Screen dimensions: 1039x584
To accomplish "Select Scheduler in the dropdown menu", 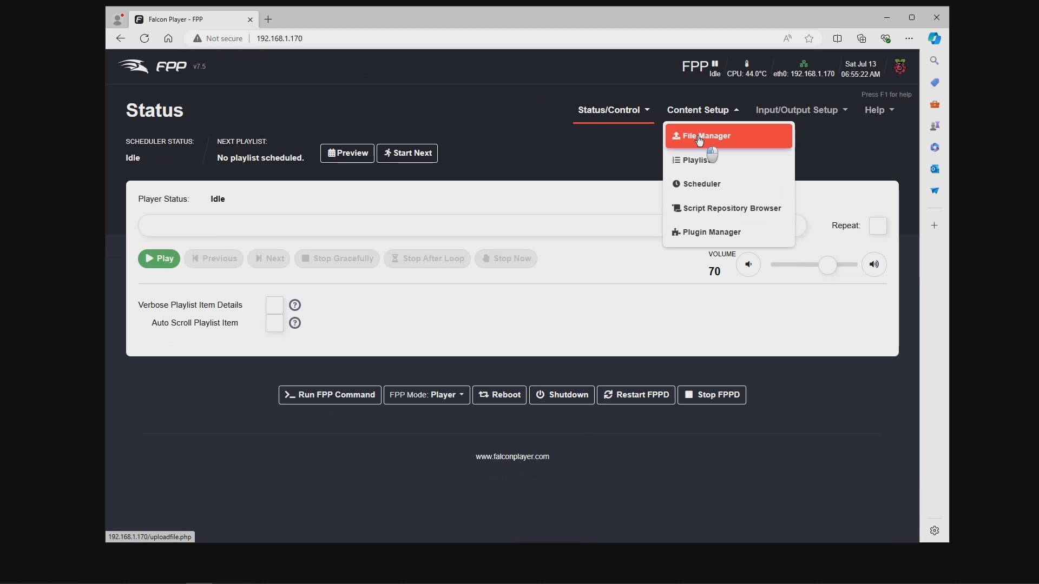I will coord(728,184).
